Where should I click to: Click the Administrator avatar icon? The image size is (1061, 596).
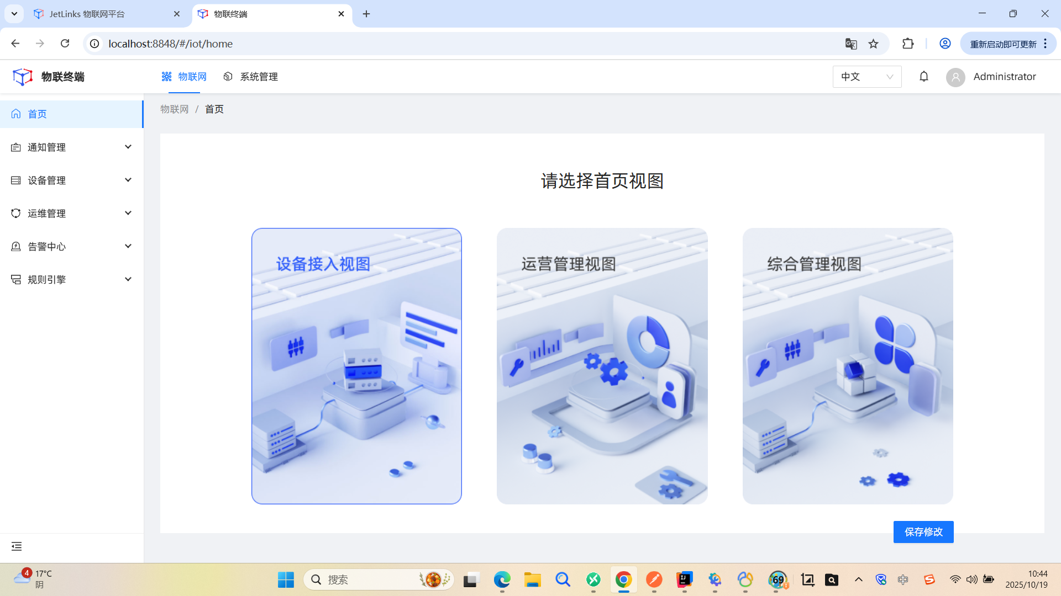[955, 77]
